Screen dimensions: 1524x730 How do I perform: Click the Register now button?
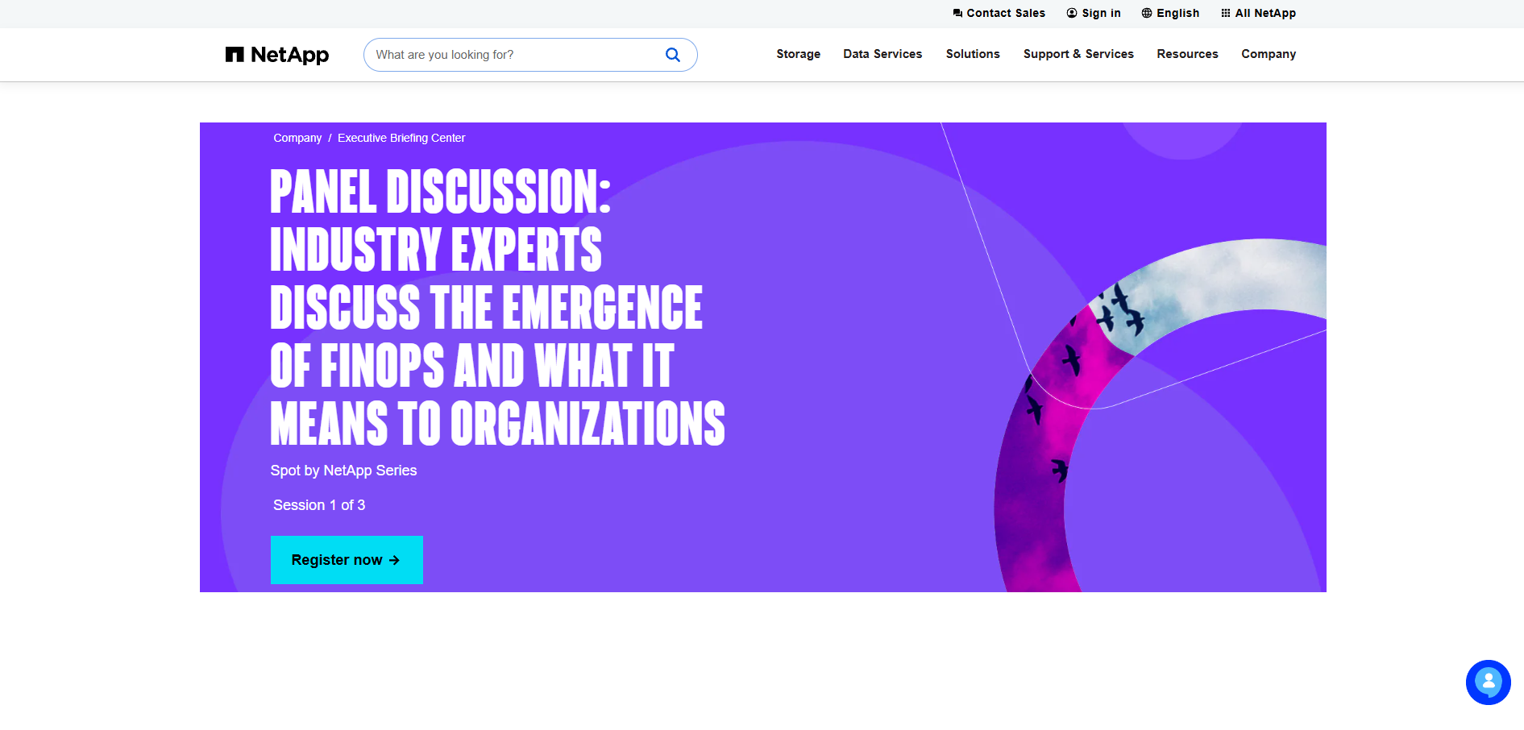tap(347, 560)
